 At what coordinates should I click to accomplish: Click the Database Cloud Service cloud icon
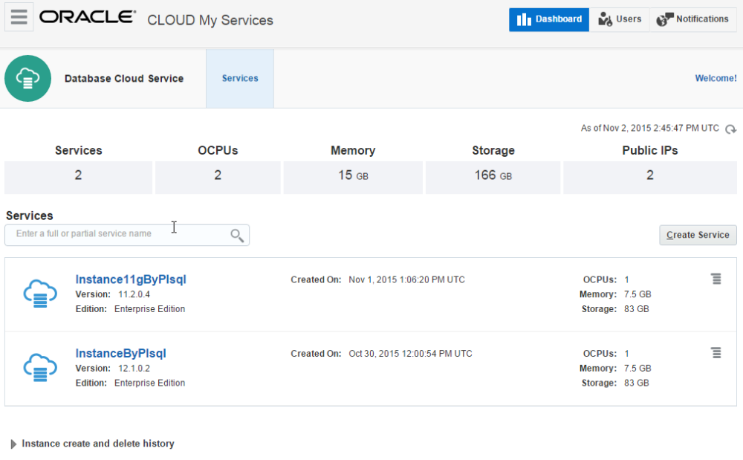(27, 77)
